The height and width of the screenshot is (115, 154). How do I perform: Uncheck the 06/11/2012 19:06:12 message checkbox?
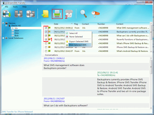(x=46, y=28)
